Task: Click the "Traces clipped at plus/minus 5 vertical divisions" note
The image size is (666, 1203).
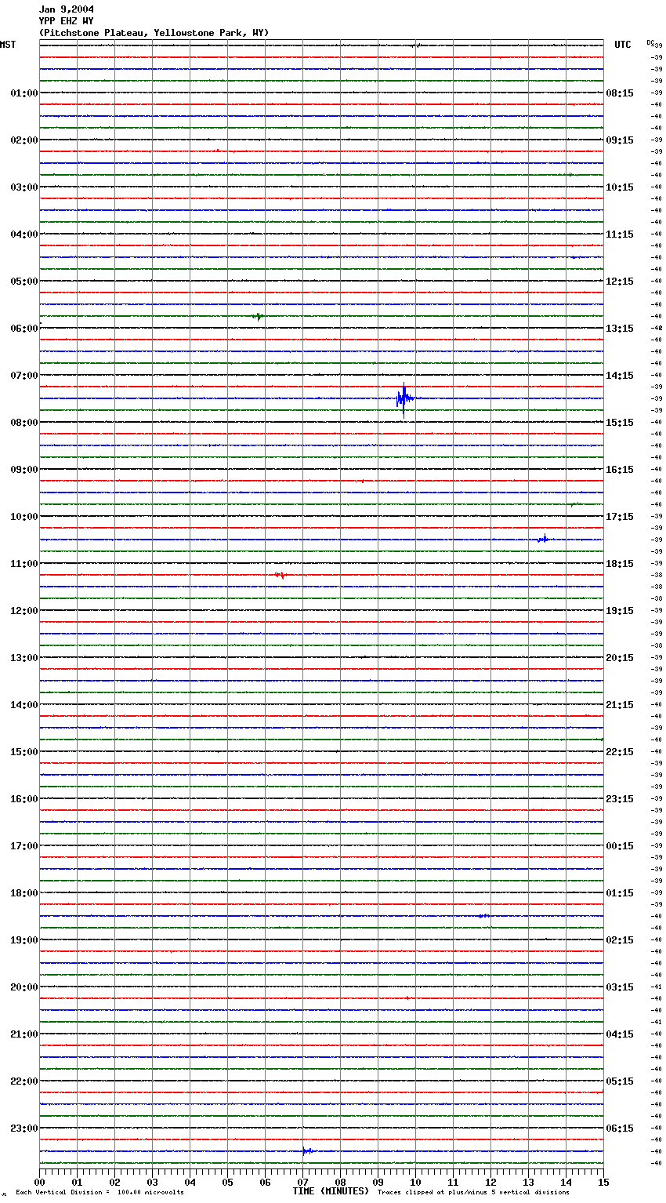Action: point(473,1192)
